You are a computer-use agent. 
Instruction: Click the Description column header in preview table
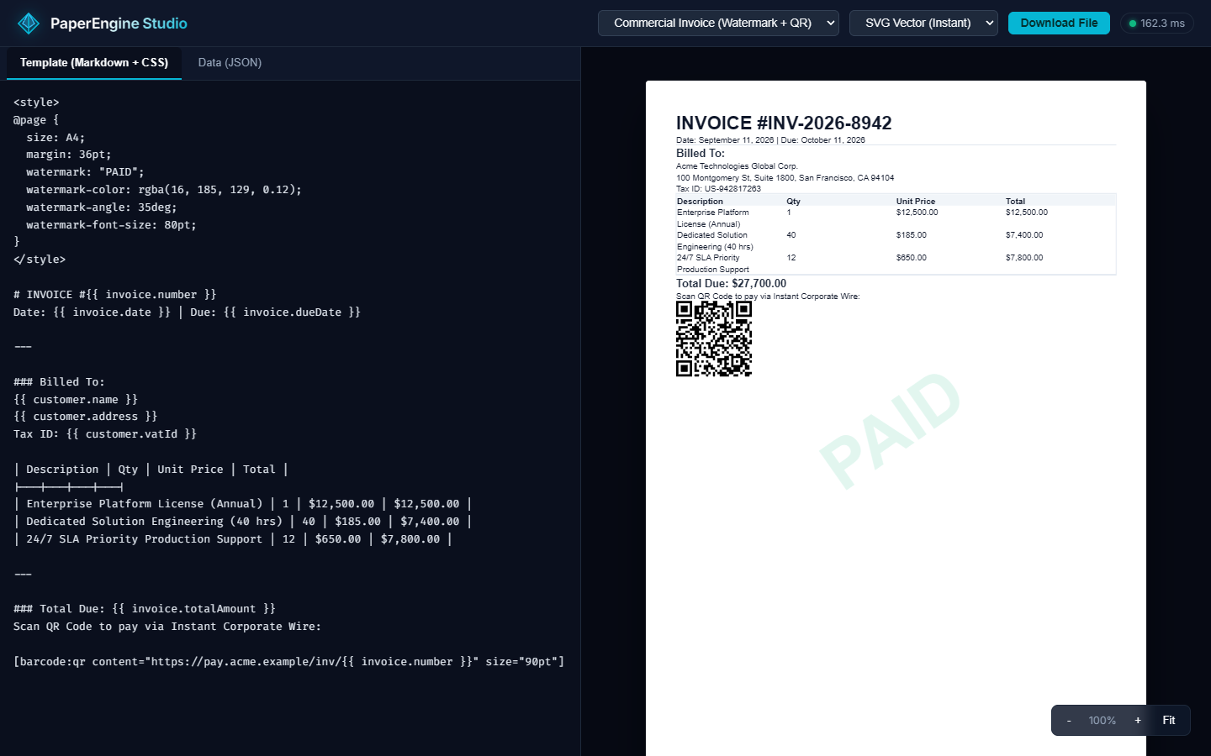(x=700, y=202)
